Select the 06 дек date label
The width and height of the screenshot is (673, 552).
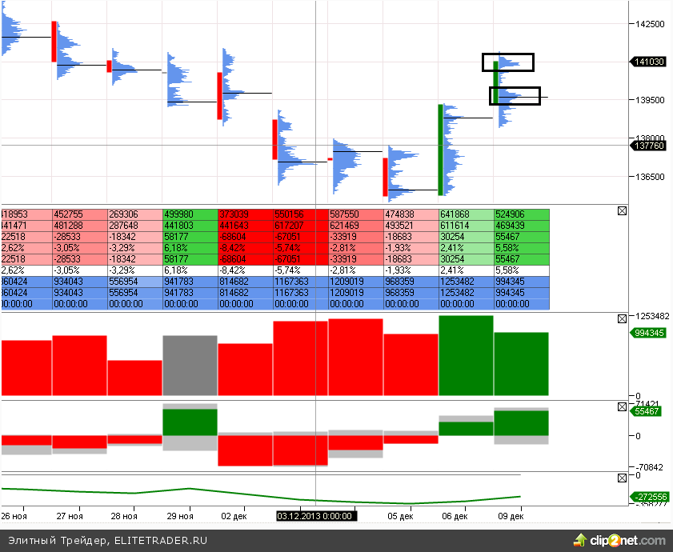[455, 516]
